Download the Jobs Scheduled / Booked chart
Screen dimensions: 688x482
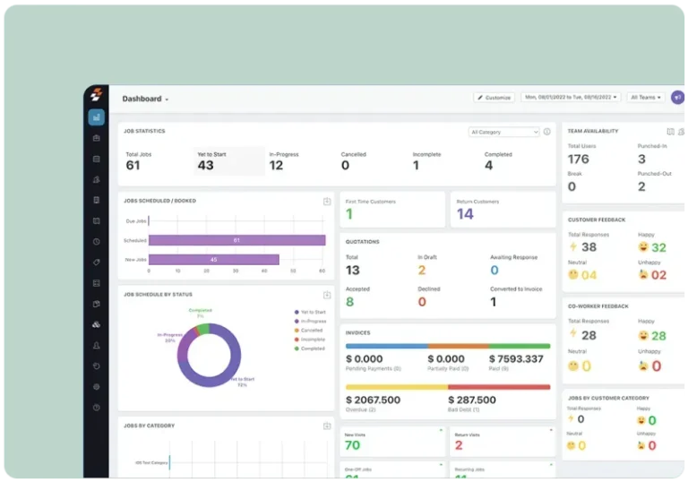[327, 202]
